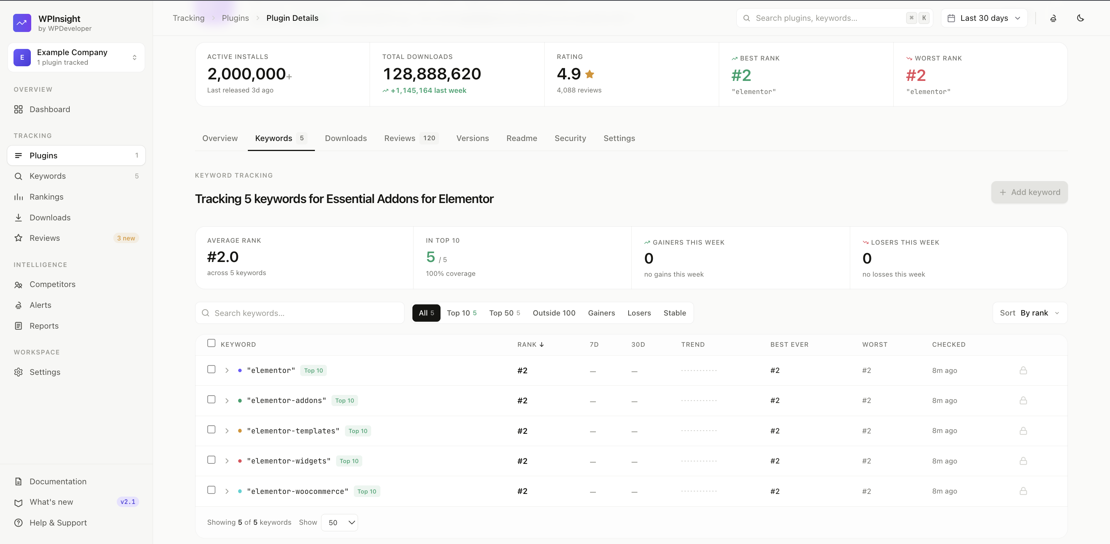This screenshot has height=544, width=1110.
Task: Click Search keywords input field
Action: (x=300, y=313)
